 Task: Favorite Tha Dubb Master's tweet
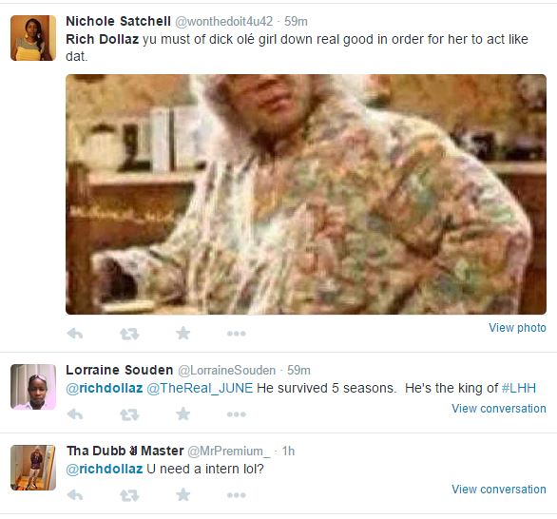pos(183,494)
